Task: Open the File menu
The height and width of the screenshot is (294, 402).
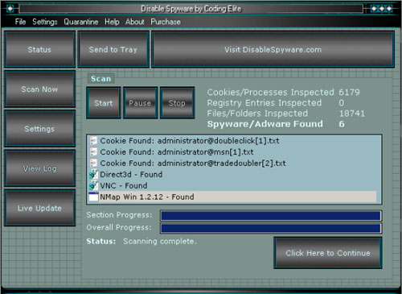Action: [20, 22]
